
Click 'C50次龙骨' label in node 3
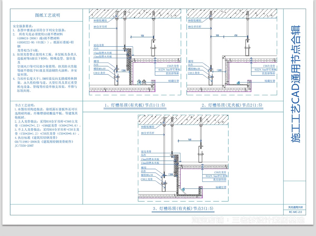click(x=220, y=172)
